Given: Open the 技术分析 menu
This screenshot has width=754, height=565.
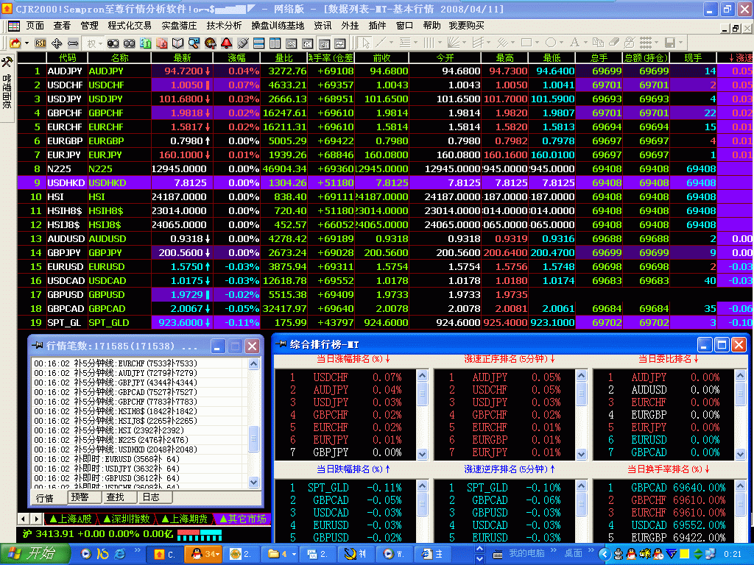Looking at the screenshot, I should 224,26.
